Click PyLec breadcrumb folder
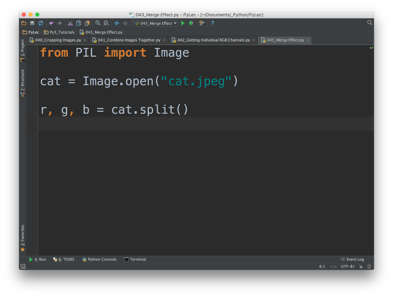393x297 pixels. click(x=30, y=32)
